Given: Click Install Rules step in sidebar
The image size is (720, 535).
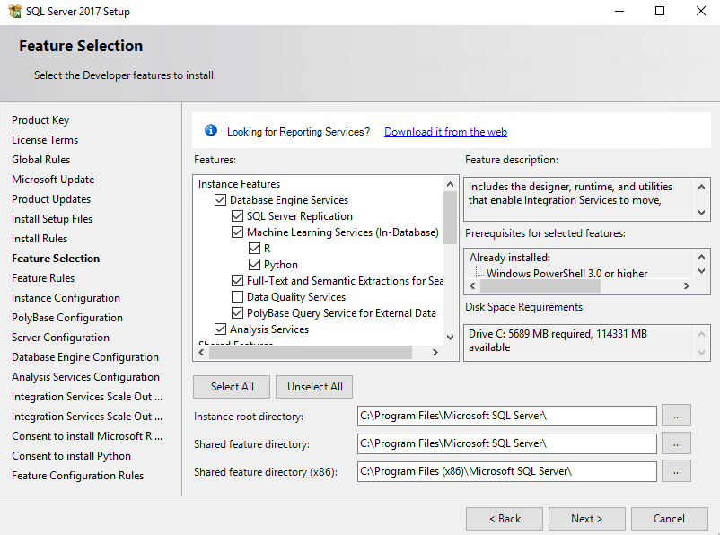Looking at the screenshot, I should coord(40,239).
